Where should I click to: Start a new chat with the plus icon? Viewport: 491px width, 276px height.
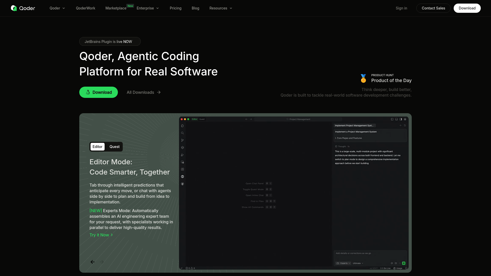(400, 125)
